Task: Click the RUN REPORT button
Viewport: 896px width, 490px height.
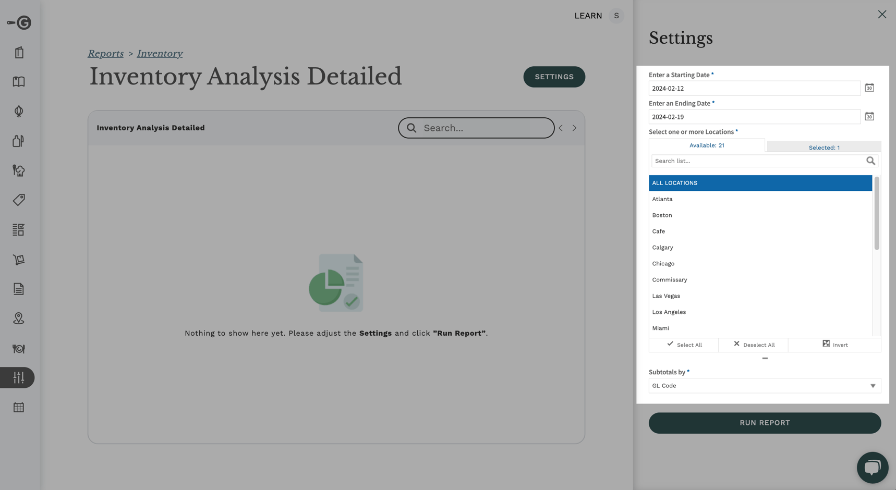Action: pos(764,423)
